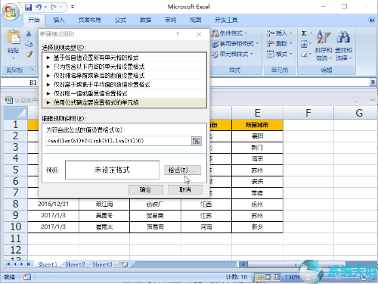Image resolution: width=378 pixels, height=284 pixels.
Task: Select column E header
Action: click(x=257, y=113)
